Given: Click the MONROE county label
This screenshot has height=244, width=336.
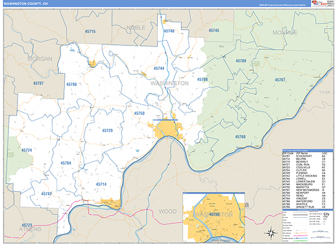Looking at the screenshot, I should (285, 32).
